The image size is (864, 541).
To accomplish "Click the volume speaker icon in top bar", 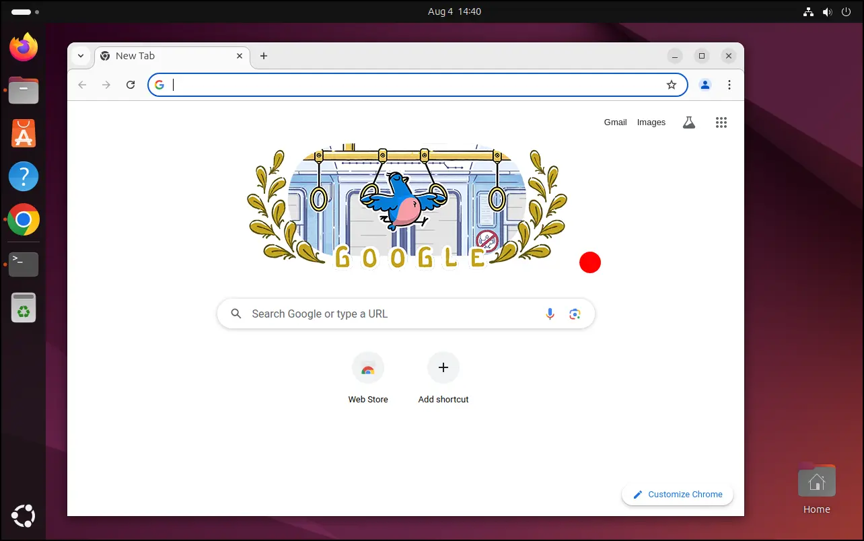I will (x=827, y=11).
